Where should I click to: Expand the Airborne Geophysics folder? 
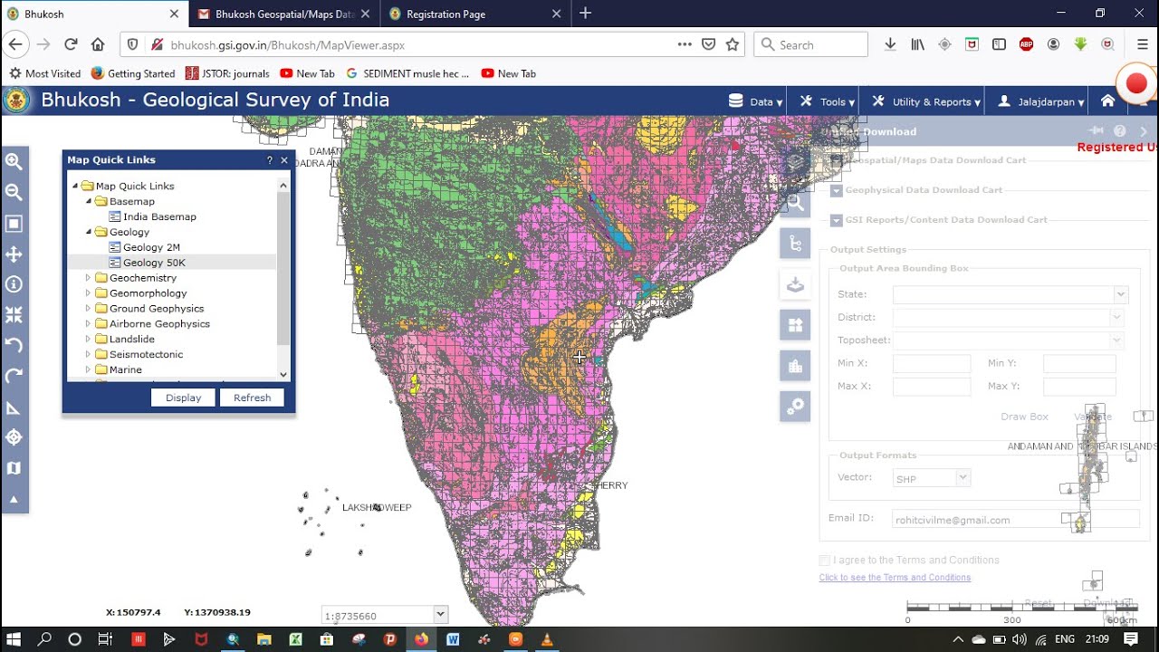(89, 324)
